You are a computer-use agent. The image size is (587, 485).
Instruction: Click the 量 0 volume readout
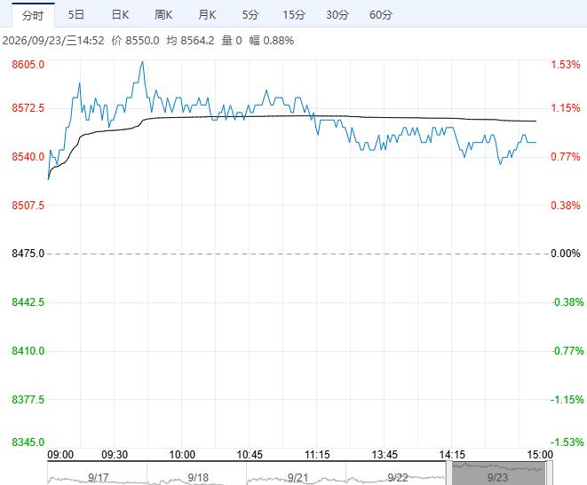point(232,41)
